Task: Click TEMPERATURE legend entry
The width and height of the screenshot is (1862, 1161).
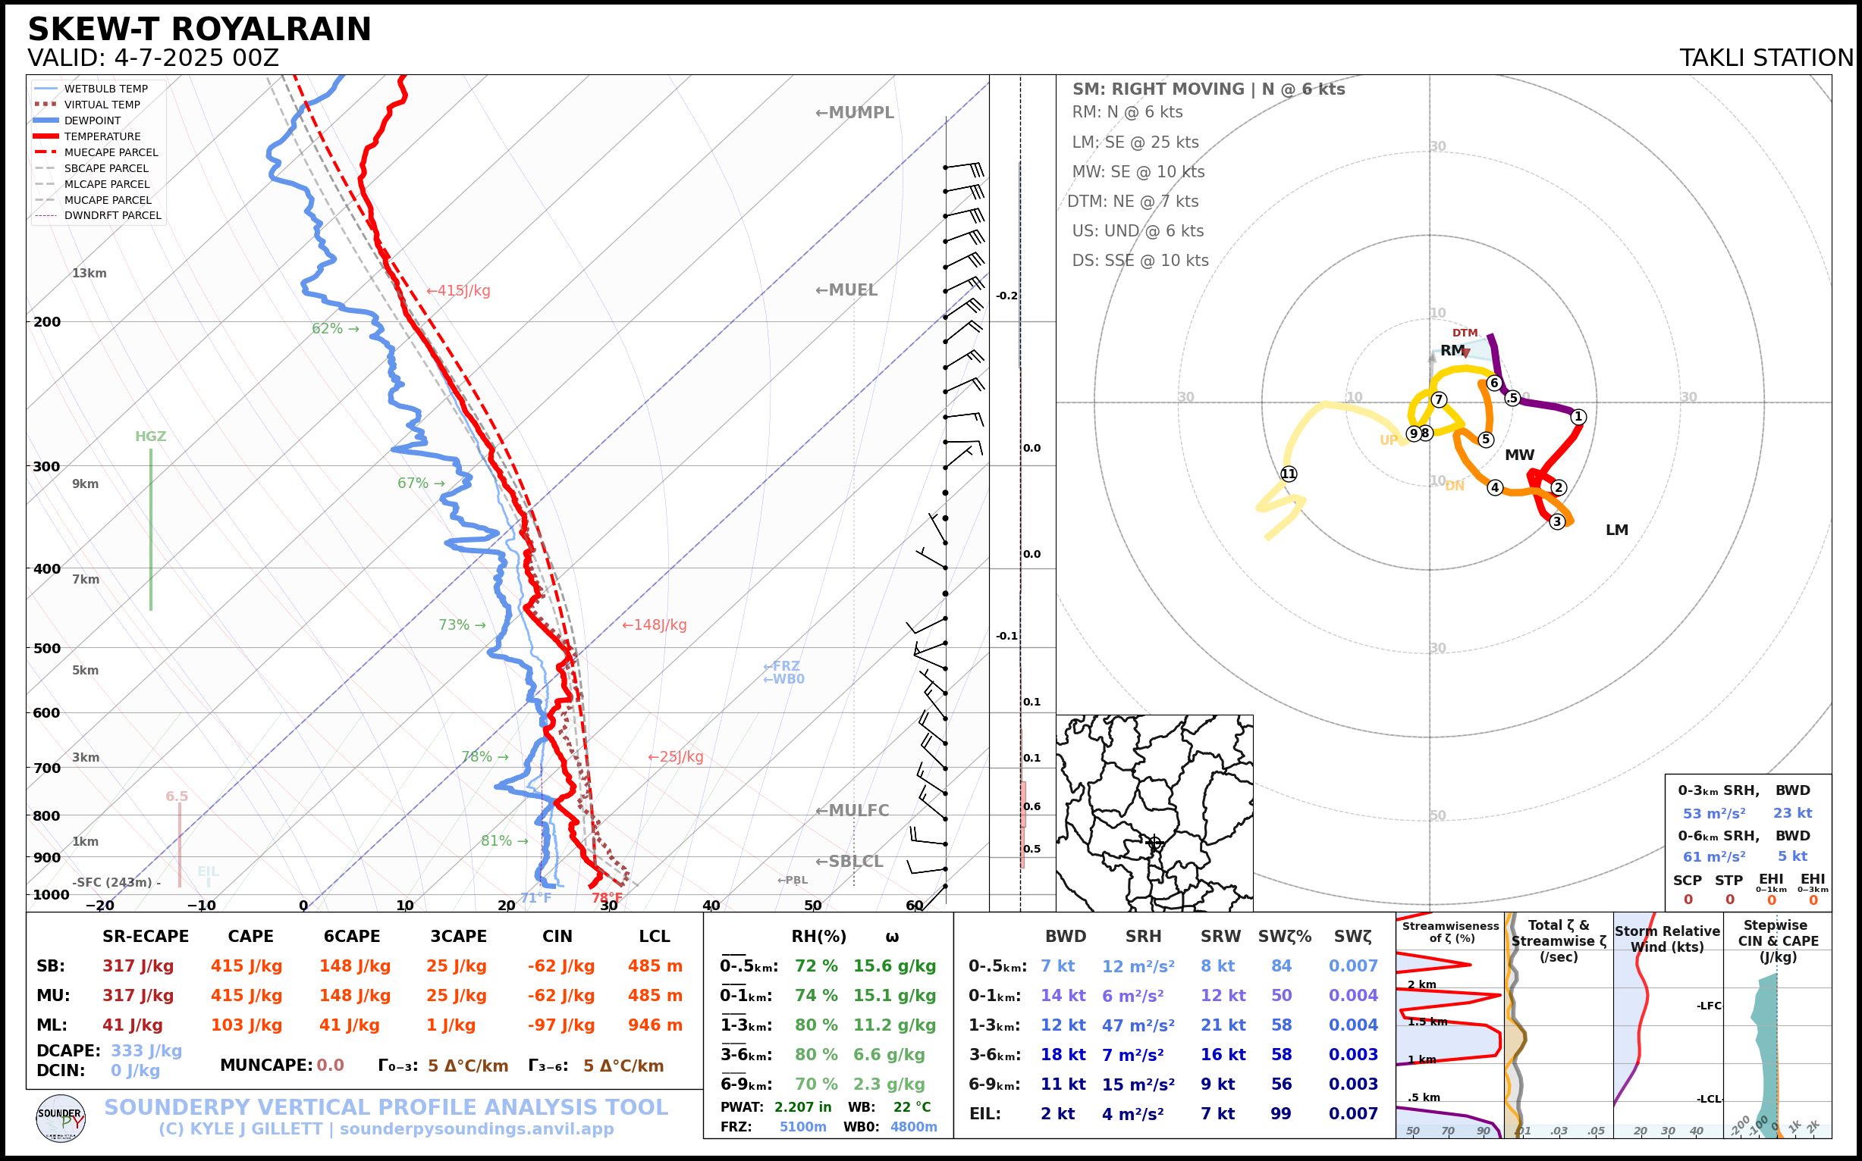Action: tap(102, 136)
